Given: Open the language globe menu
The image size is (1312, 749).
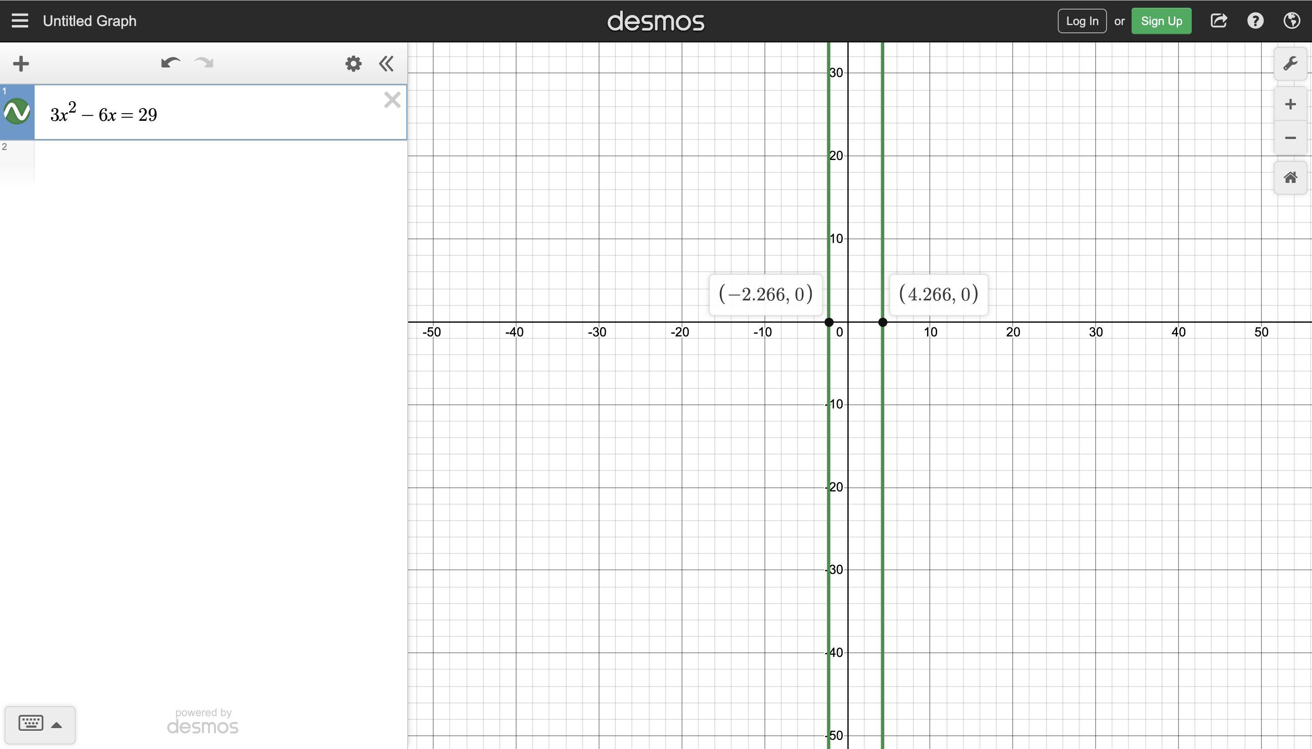Looking at the screenshot, I should pyautogui.click(x=1291, y=21).
